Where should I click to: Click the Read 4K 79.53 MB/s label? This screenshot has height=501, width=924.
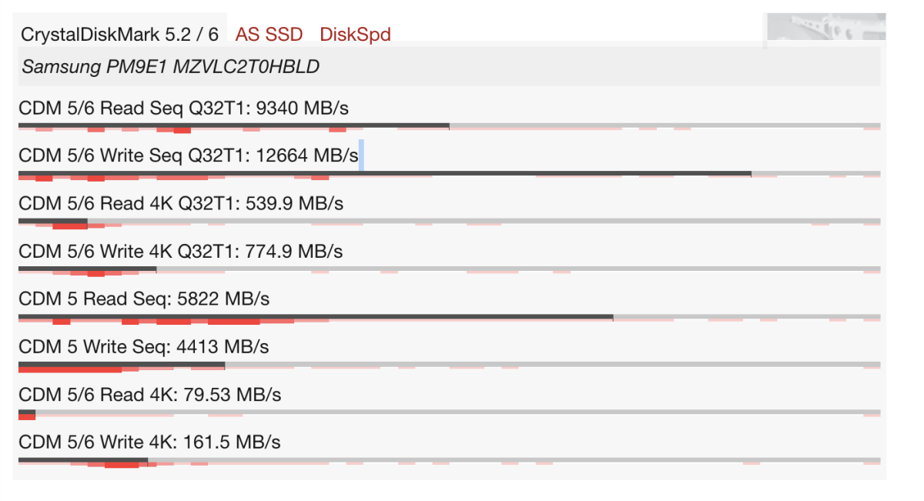pos(149,395)
